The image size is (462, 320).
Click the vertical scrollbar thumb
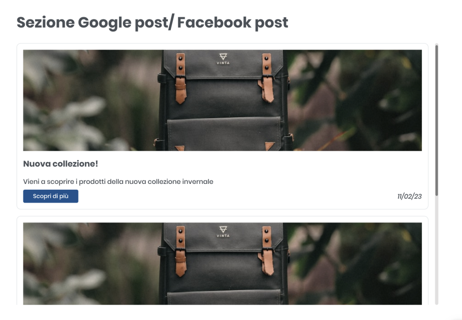coord(437,119)
